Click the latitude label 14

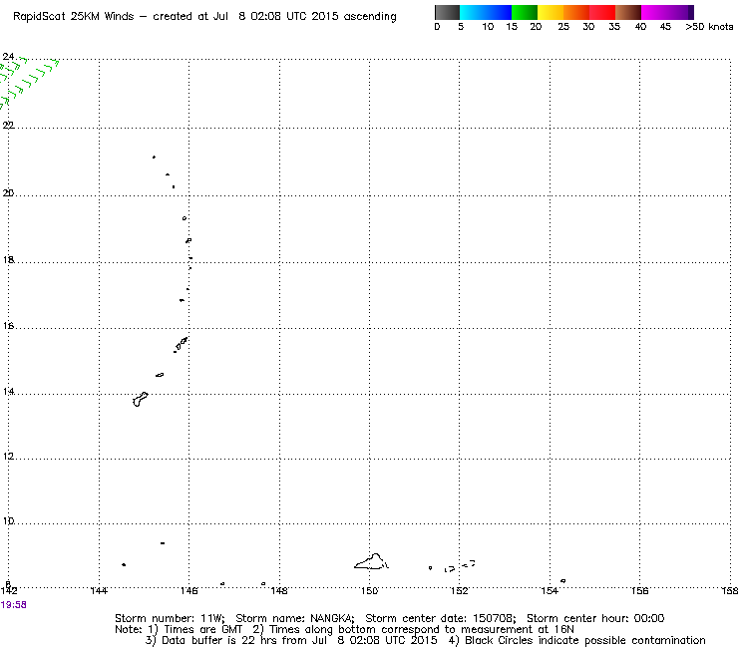[8, 392]
